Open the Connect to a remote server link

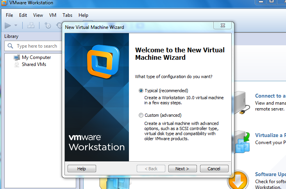click(x=270, y=96)
